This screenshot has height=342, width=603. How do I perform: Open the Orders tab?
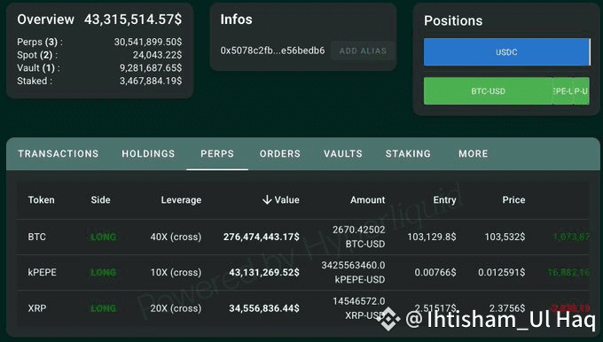pos(280,153)
